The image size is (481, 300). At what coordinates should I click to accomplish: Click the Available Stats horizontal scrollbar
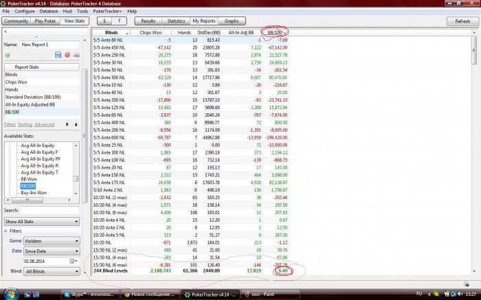click(40, 200)
